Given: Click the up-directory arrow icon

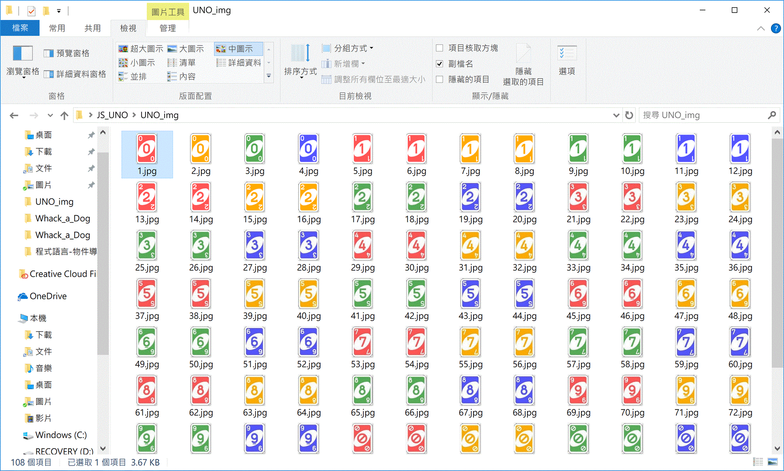Looking at the screenshot, I should pos(64,115).
